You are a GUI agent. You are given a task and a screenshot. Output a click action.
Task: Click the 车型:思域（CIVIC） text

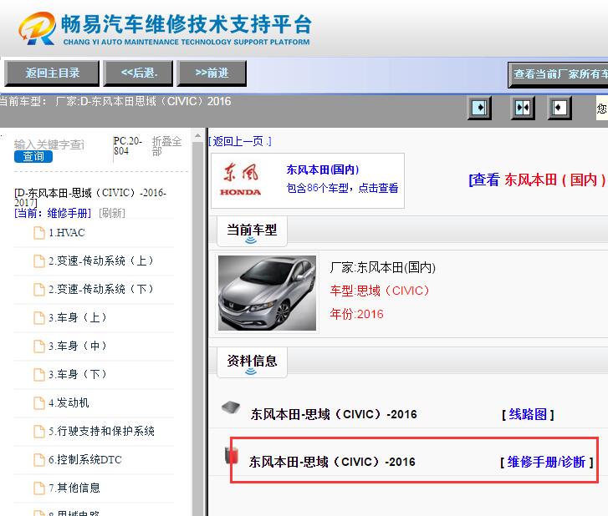click(x=380, y=291)
